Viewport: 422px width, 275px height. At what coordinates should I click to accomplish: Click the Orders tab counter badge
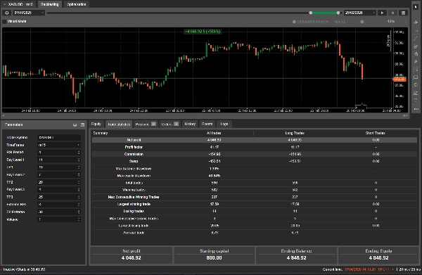tap(176, 124)
